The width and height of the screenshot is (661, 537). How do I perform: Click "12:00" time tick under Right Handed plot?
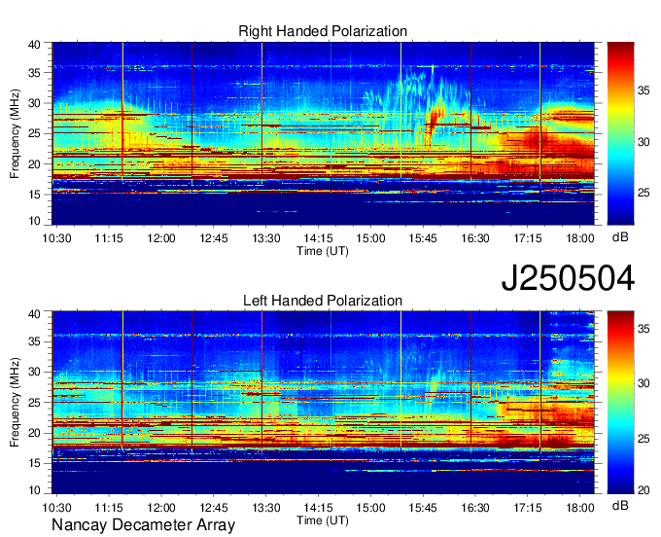click(x=161, y=238)
